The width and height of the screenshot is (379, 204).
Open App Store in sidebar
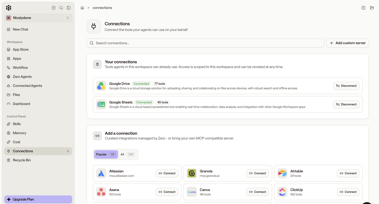click(x=38, y=49)
